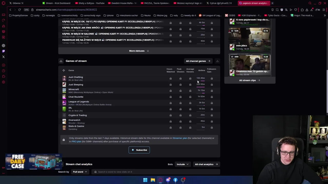This screenshot has height=184, width=328.
Task: Sort by Airtime column header
Action: (201, 70)
